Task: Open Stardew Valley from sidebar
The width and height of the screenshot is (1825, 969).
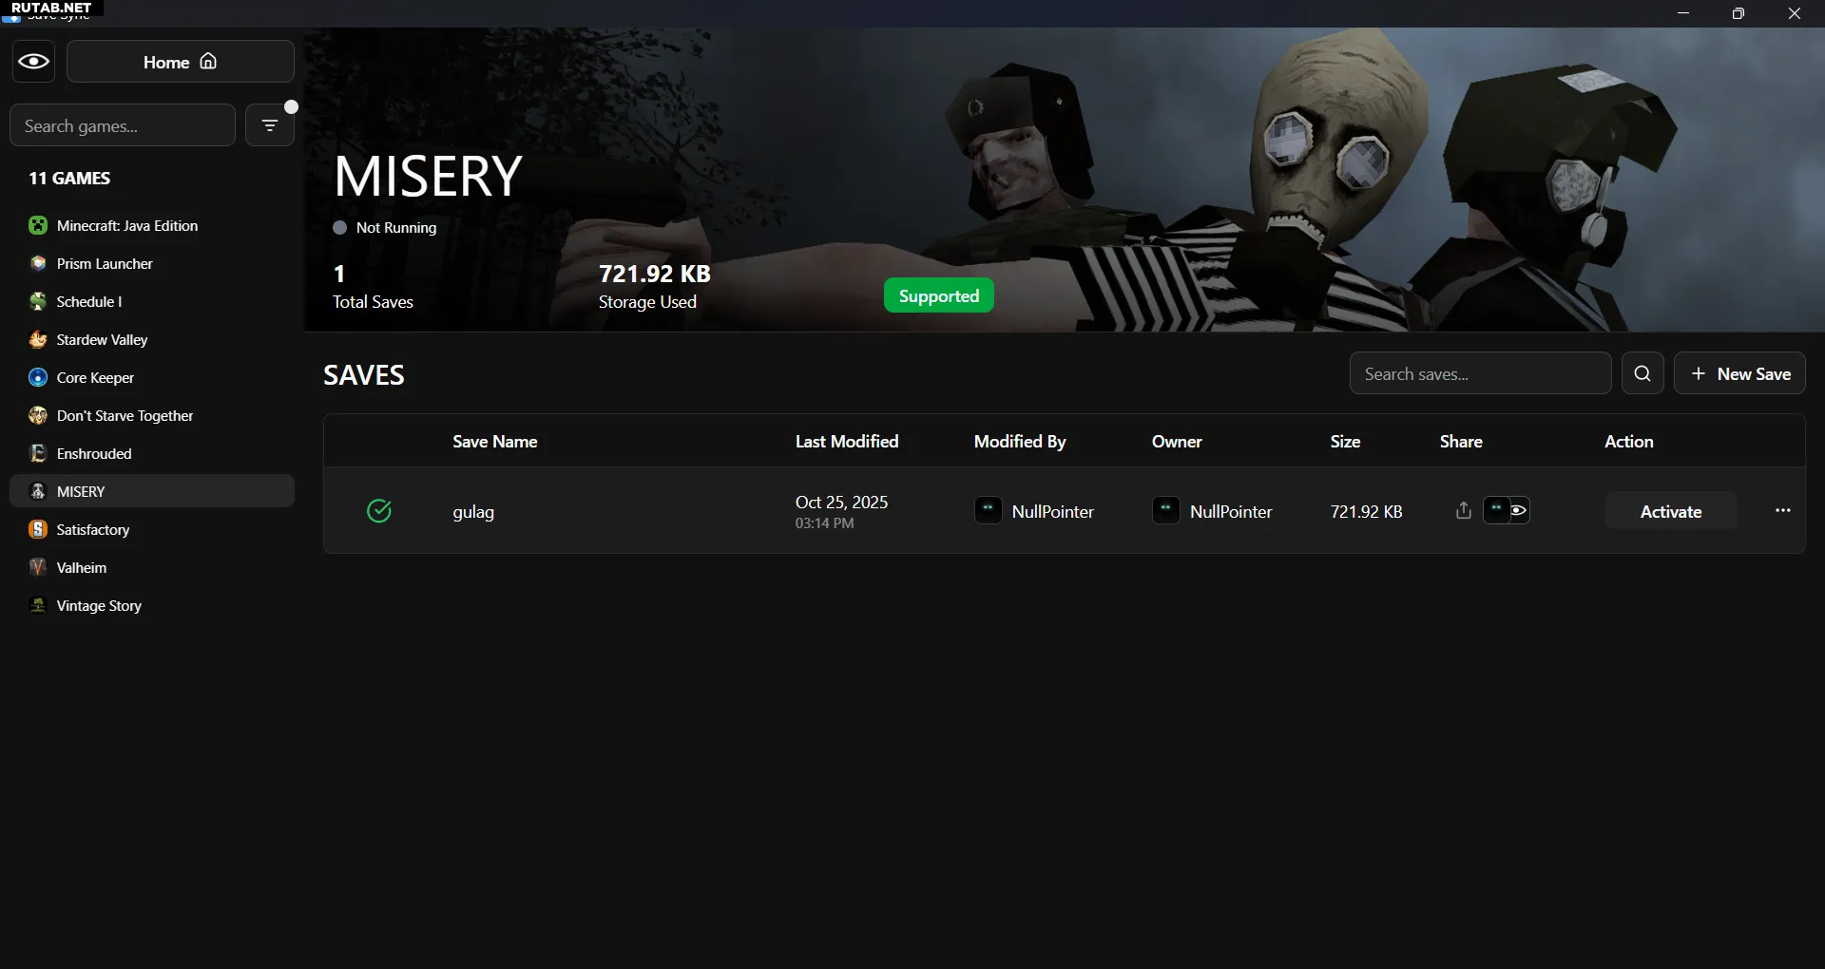Action: 102,340
